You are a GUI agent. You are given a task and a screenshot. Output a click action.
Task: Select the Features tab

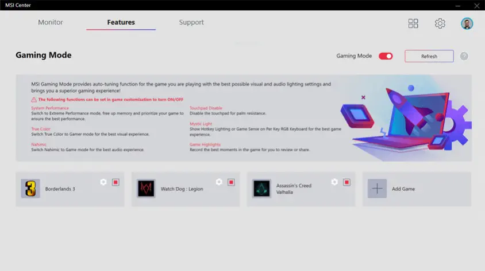pyautogui.click(x=121, y=22)
